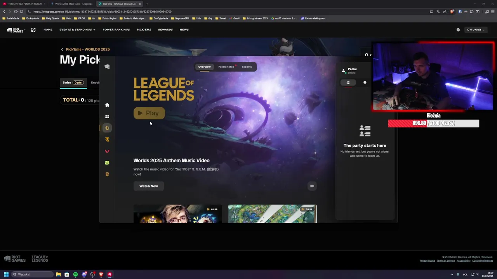Click the video camera icon on banner

tap(312, 186)
